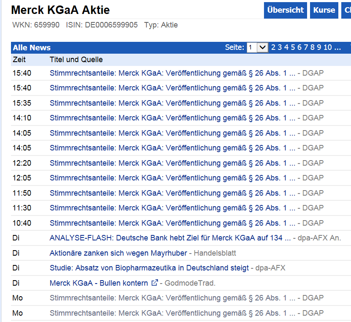Go to news page 2
The width and height of the screenshot is (351, 322).
coord(273,47)
